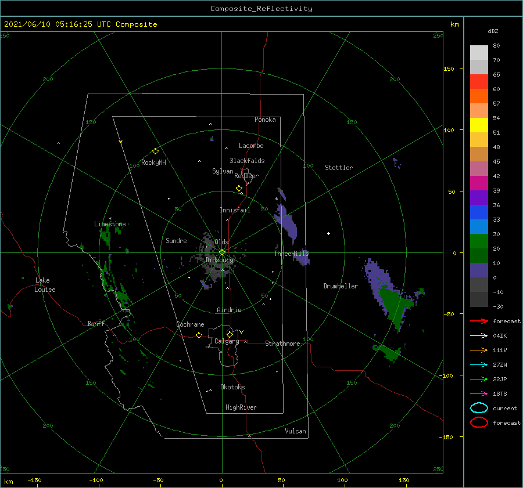The image size is (523, 488).
Task: Click the Okotoks town label
Action: click(232, 387)
